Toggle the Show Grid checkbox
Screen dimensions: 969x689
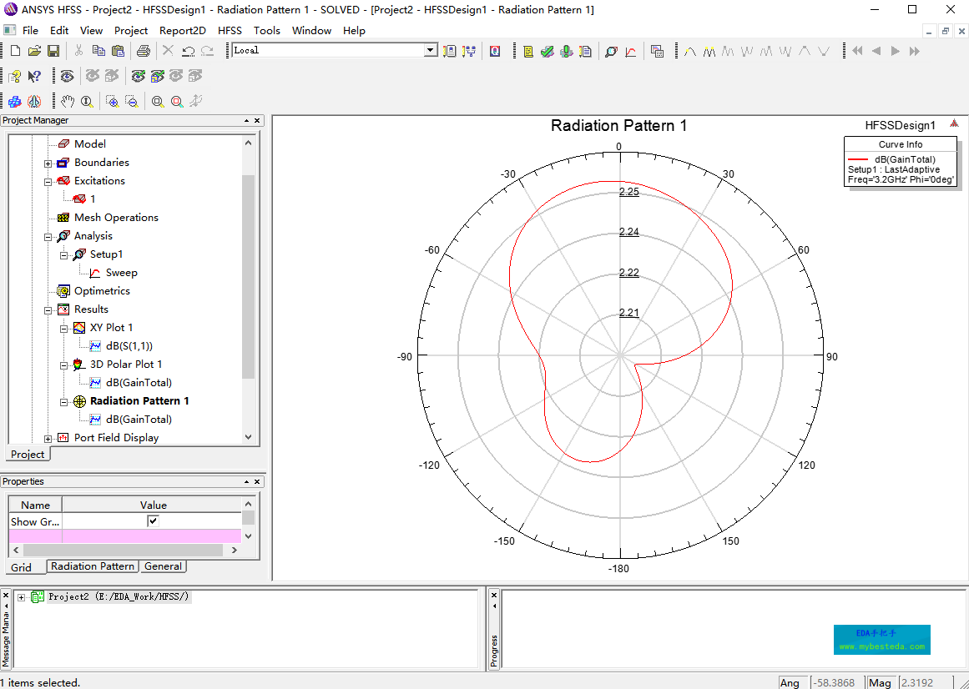click(x=153, y=521)
